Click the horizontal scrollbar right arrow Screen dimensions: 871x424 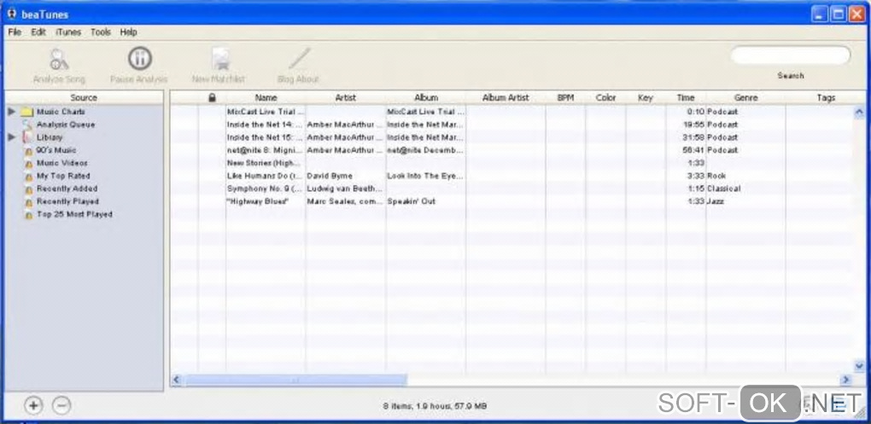click(x=846, y=380)
